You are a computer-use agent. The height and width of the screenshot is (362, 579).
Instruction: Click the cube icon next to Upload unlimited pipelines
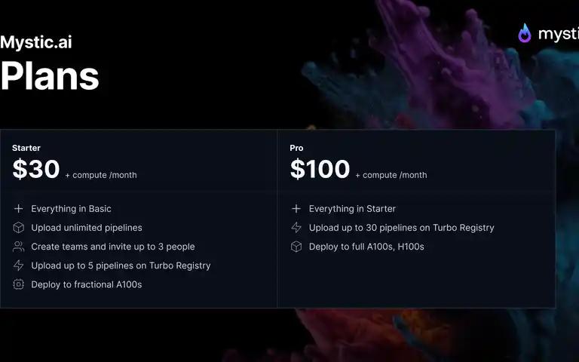pyautogui.click(x=18, y=228)
